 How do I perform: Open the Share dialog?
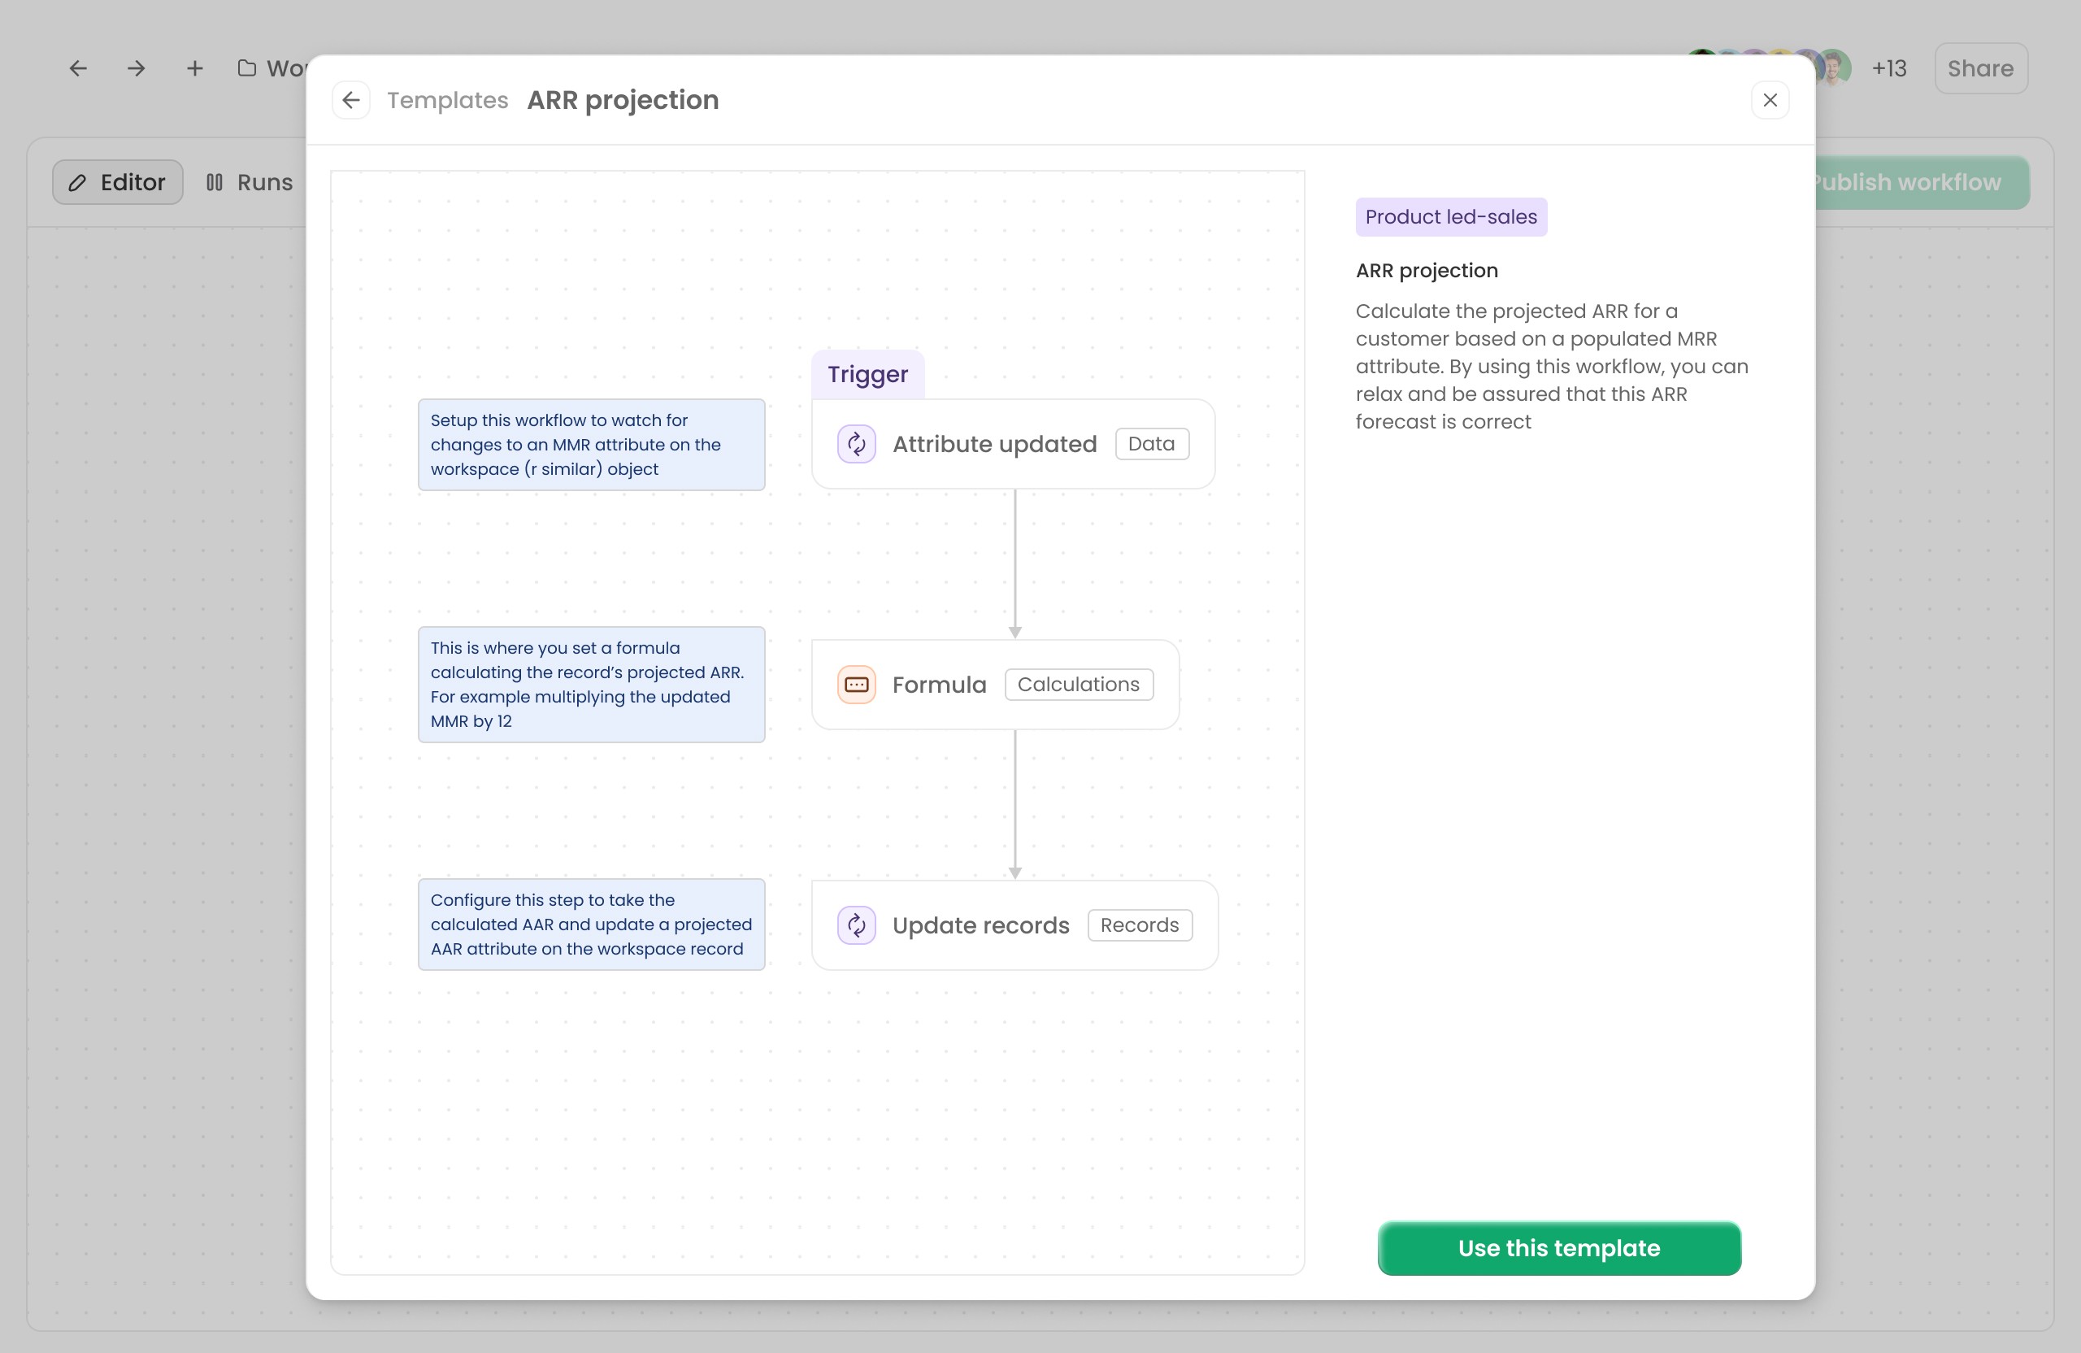[x=1979, y=67]
